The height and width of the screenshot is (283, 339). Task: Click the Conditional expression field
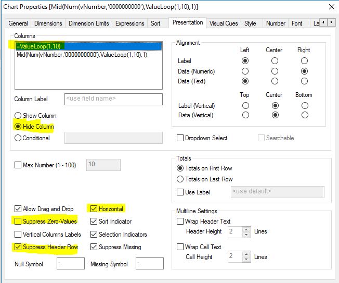point(113,138)
